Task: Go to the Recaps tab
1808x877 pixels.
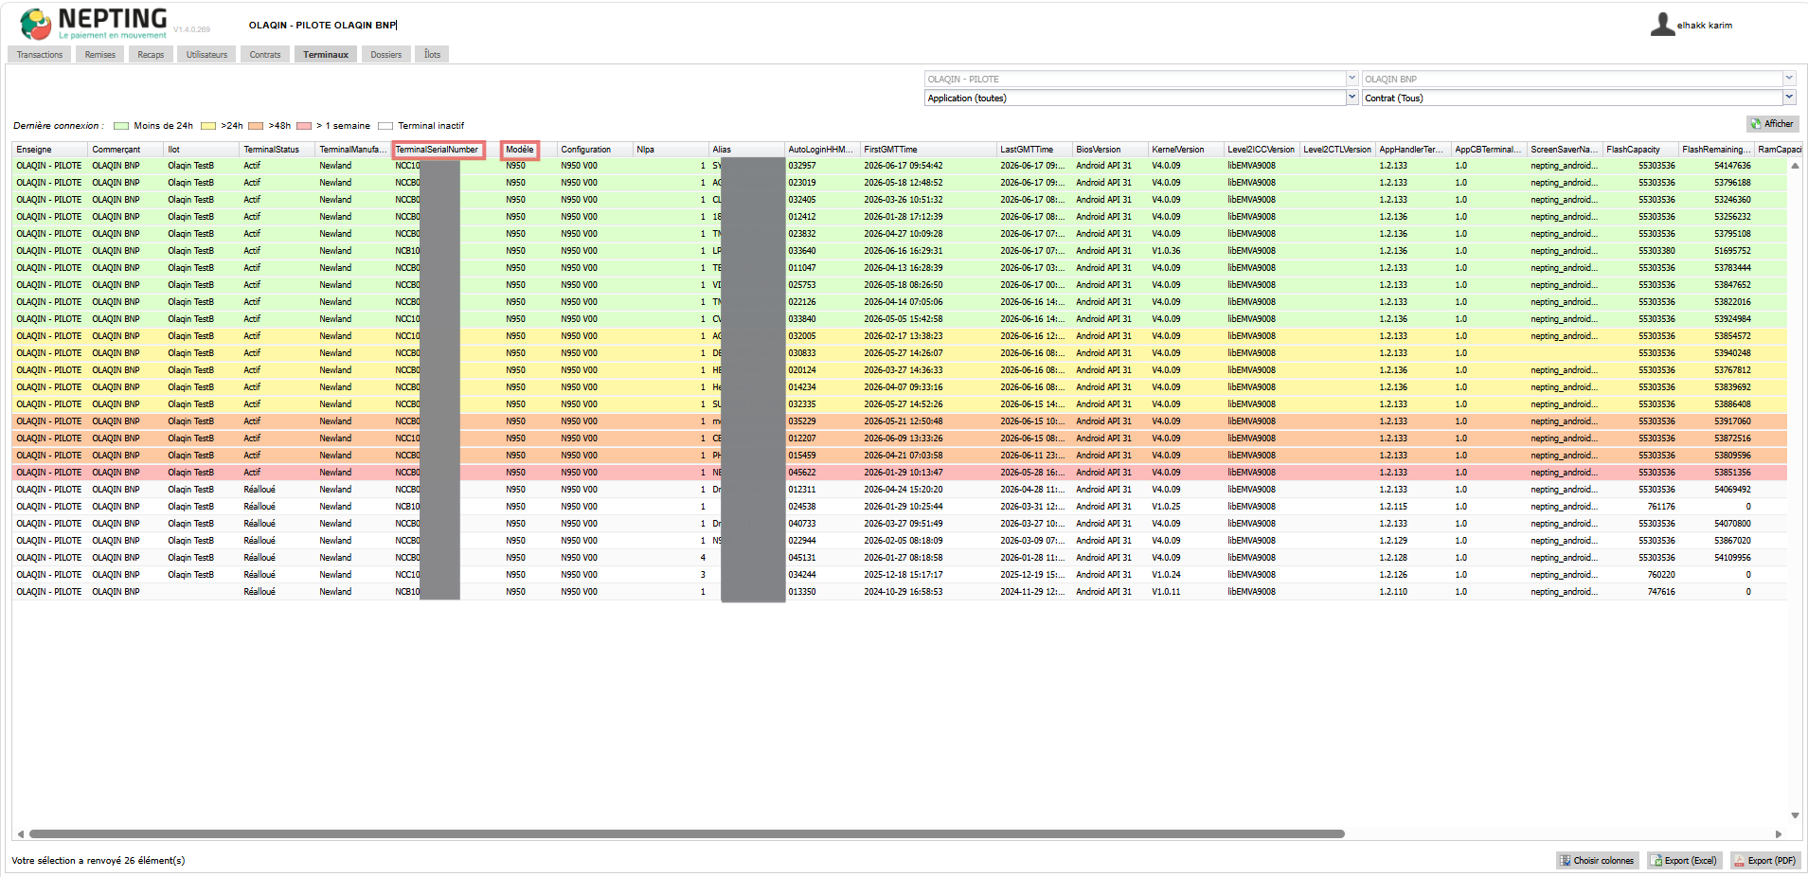Action: (151, 55)
